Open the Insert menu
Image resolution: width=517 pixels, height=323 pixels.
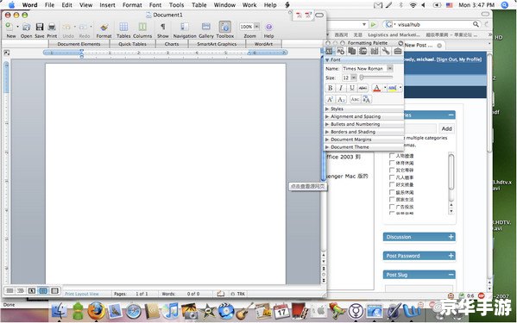(x=108, y=5)
